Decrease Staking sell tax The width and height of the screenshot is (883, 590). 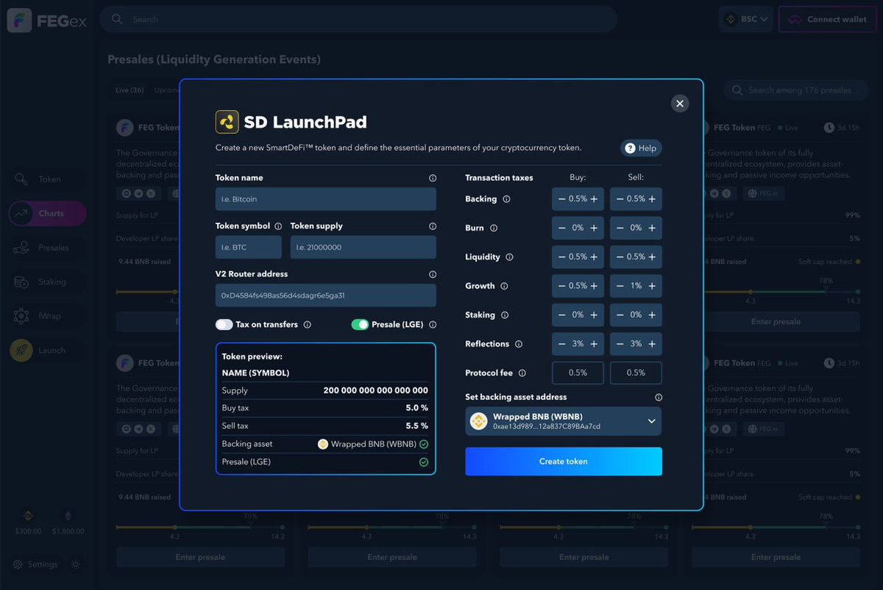pyautogui.click(x=620, y=315)
